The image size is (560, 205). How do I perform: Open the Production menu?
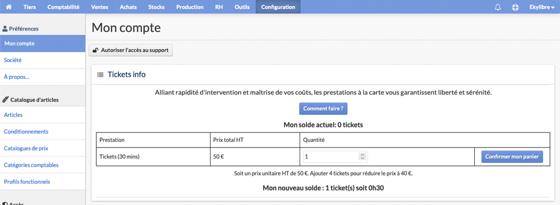pyautogui.click(x=190, y=7)
